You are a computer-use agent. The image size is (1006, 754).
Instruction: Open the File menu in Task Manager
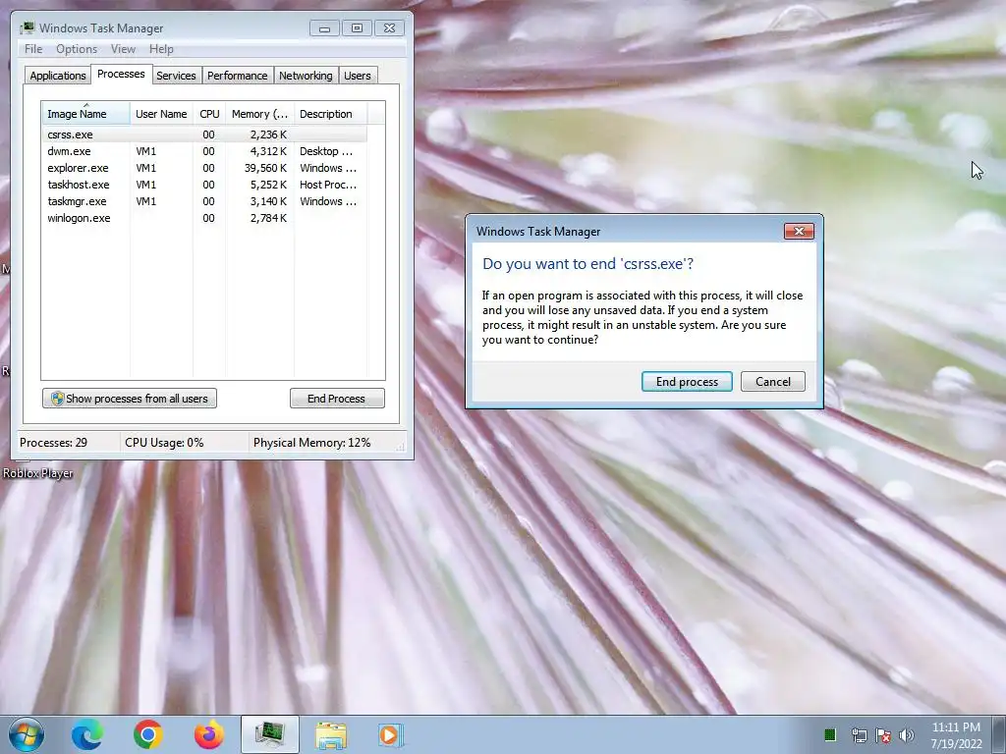pos(33,49)
